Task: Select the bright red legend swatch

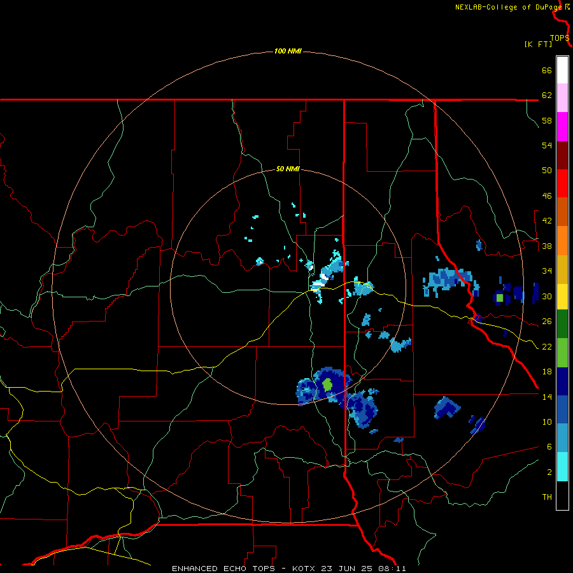Action: click(562, 183)
